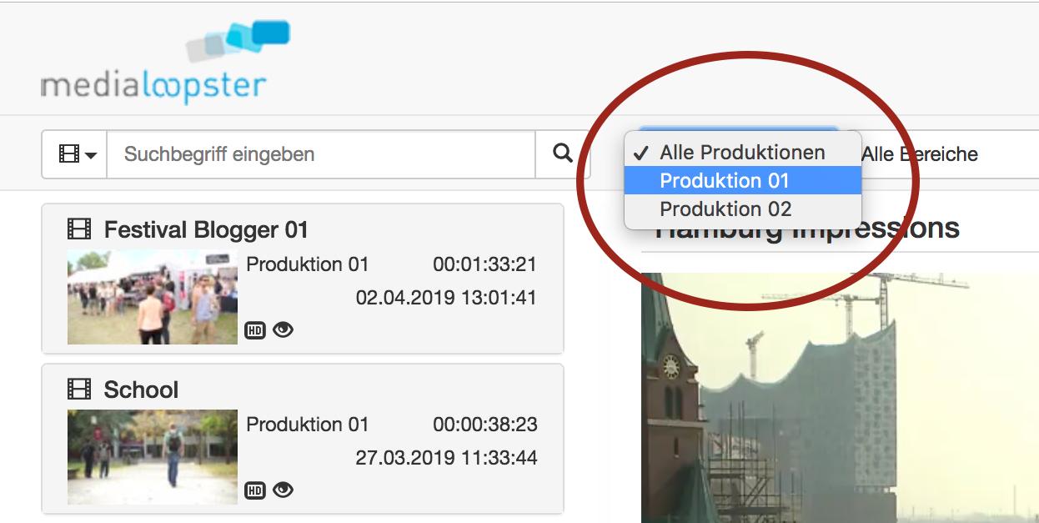Click HD badge on School asset
The image size is (1039, 523).
tap(254, 490)
